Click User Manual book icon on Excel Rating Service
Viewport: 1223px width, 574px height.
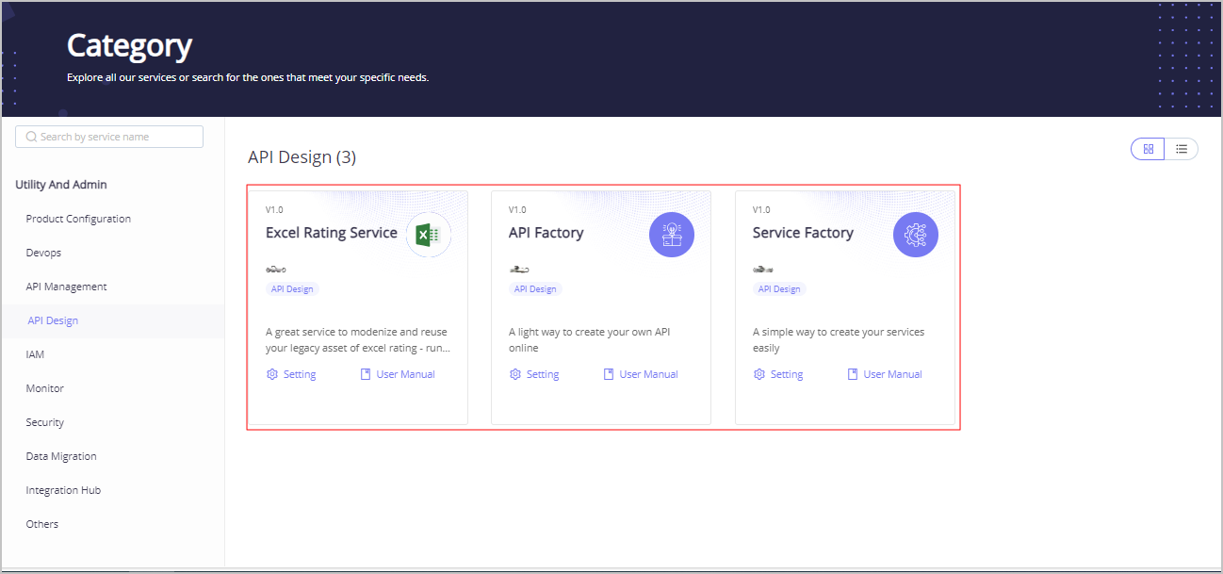click(x=366, y=374)
